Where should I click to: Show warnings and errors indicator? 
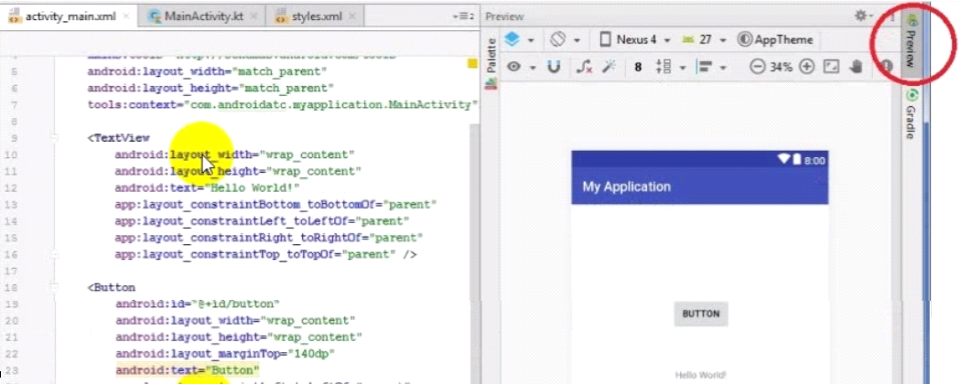coord(886,67)
